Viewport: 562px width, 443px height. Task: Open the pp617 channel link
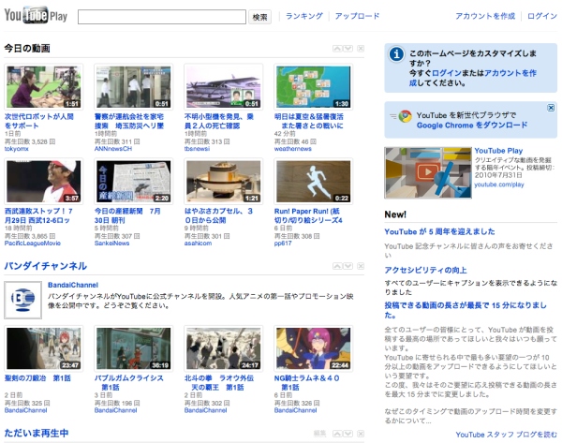point(283,244)
